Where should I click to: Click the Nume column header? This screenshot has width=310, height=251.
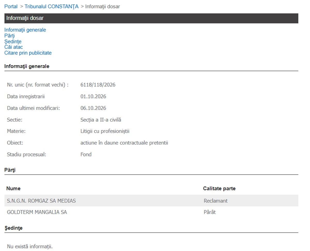click(x=13, y=189)
